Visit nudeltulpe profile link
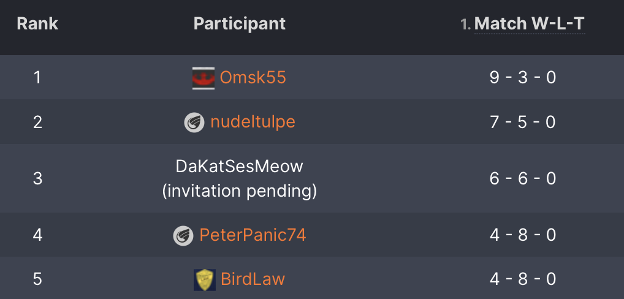 [253, 122]
